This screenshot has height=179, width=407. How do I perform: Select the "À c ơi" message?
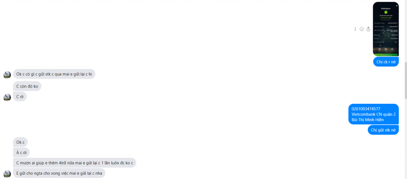point(21,152)
